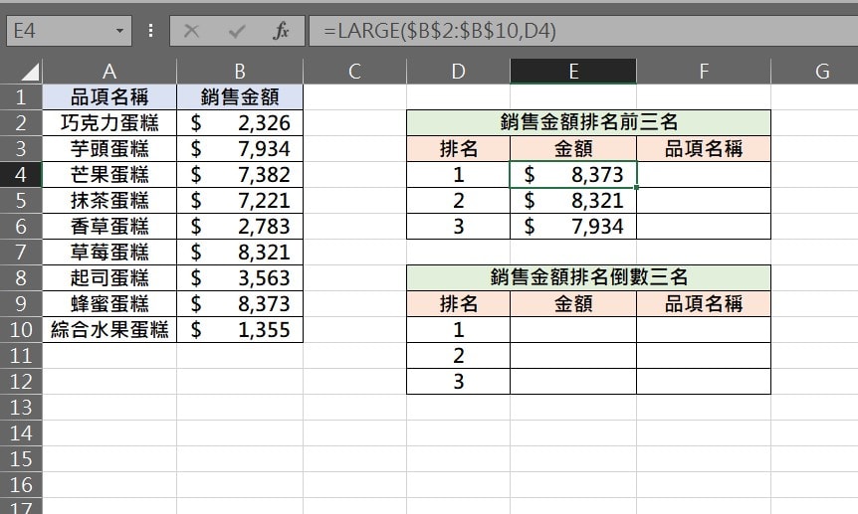Select row 1 header

pyautogui.click(x=21, y=96)
